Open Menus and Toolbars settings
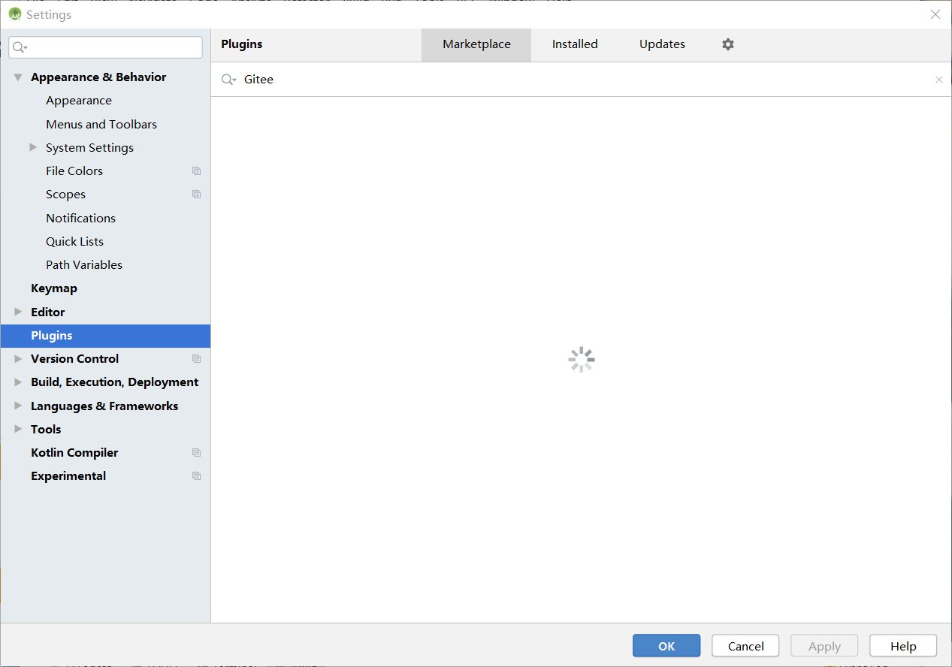 click(101, 124)
